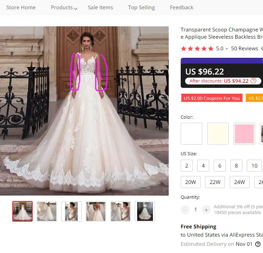
Task: Click the 10450 pieces available text
Action: [237, 213]
